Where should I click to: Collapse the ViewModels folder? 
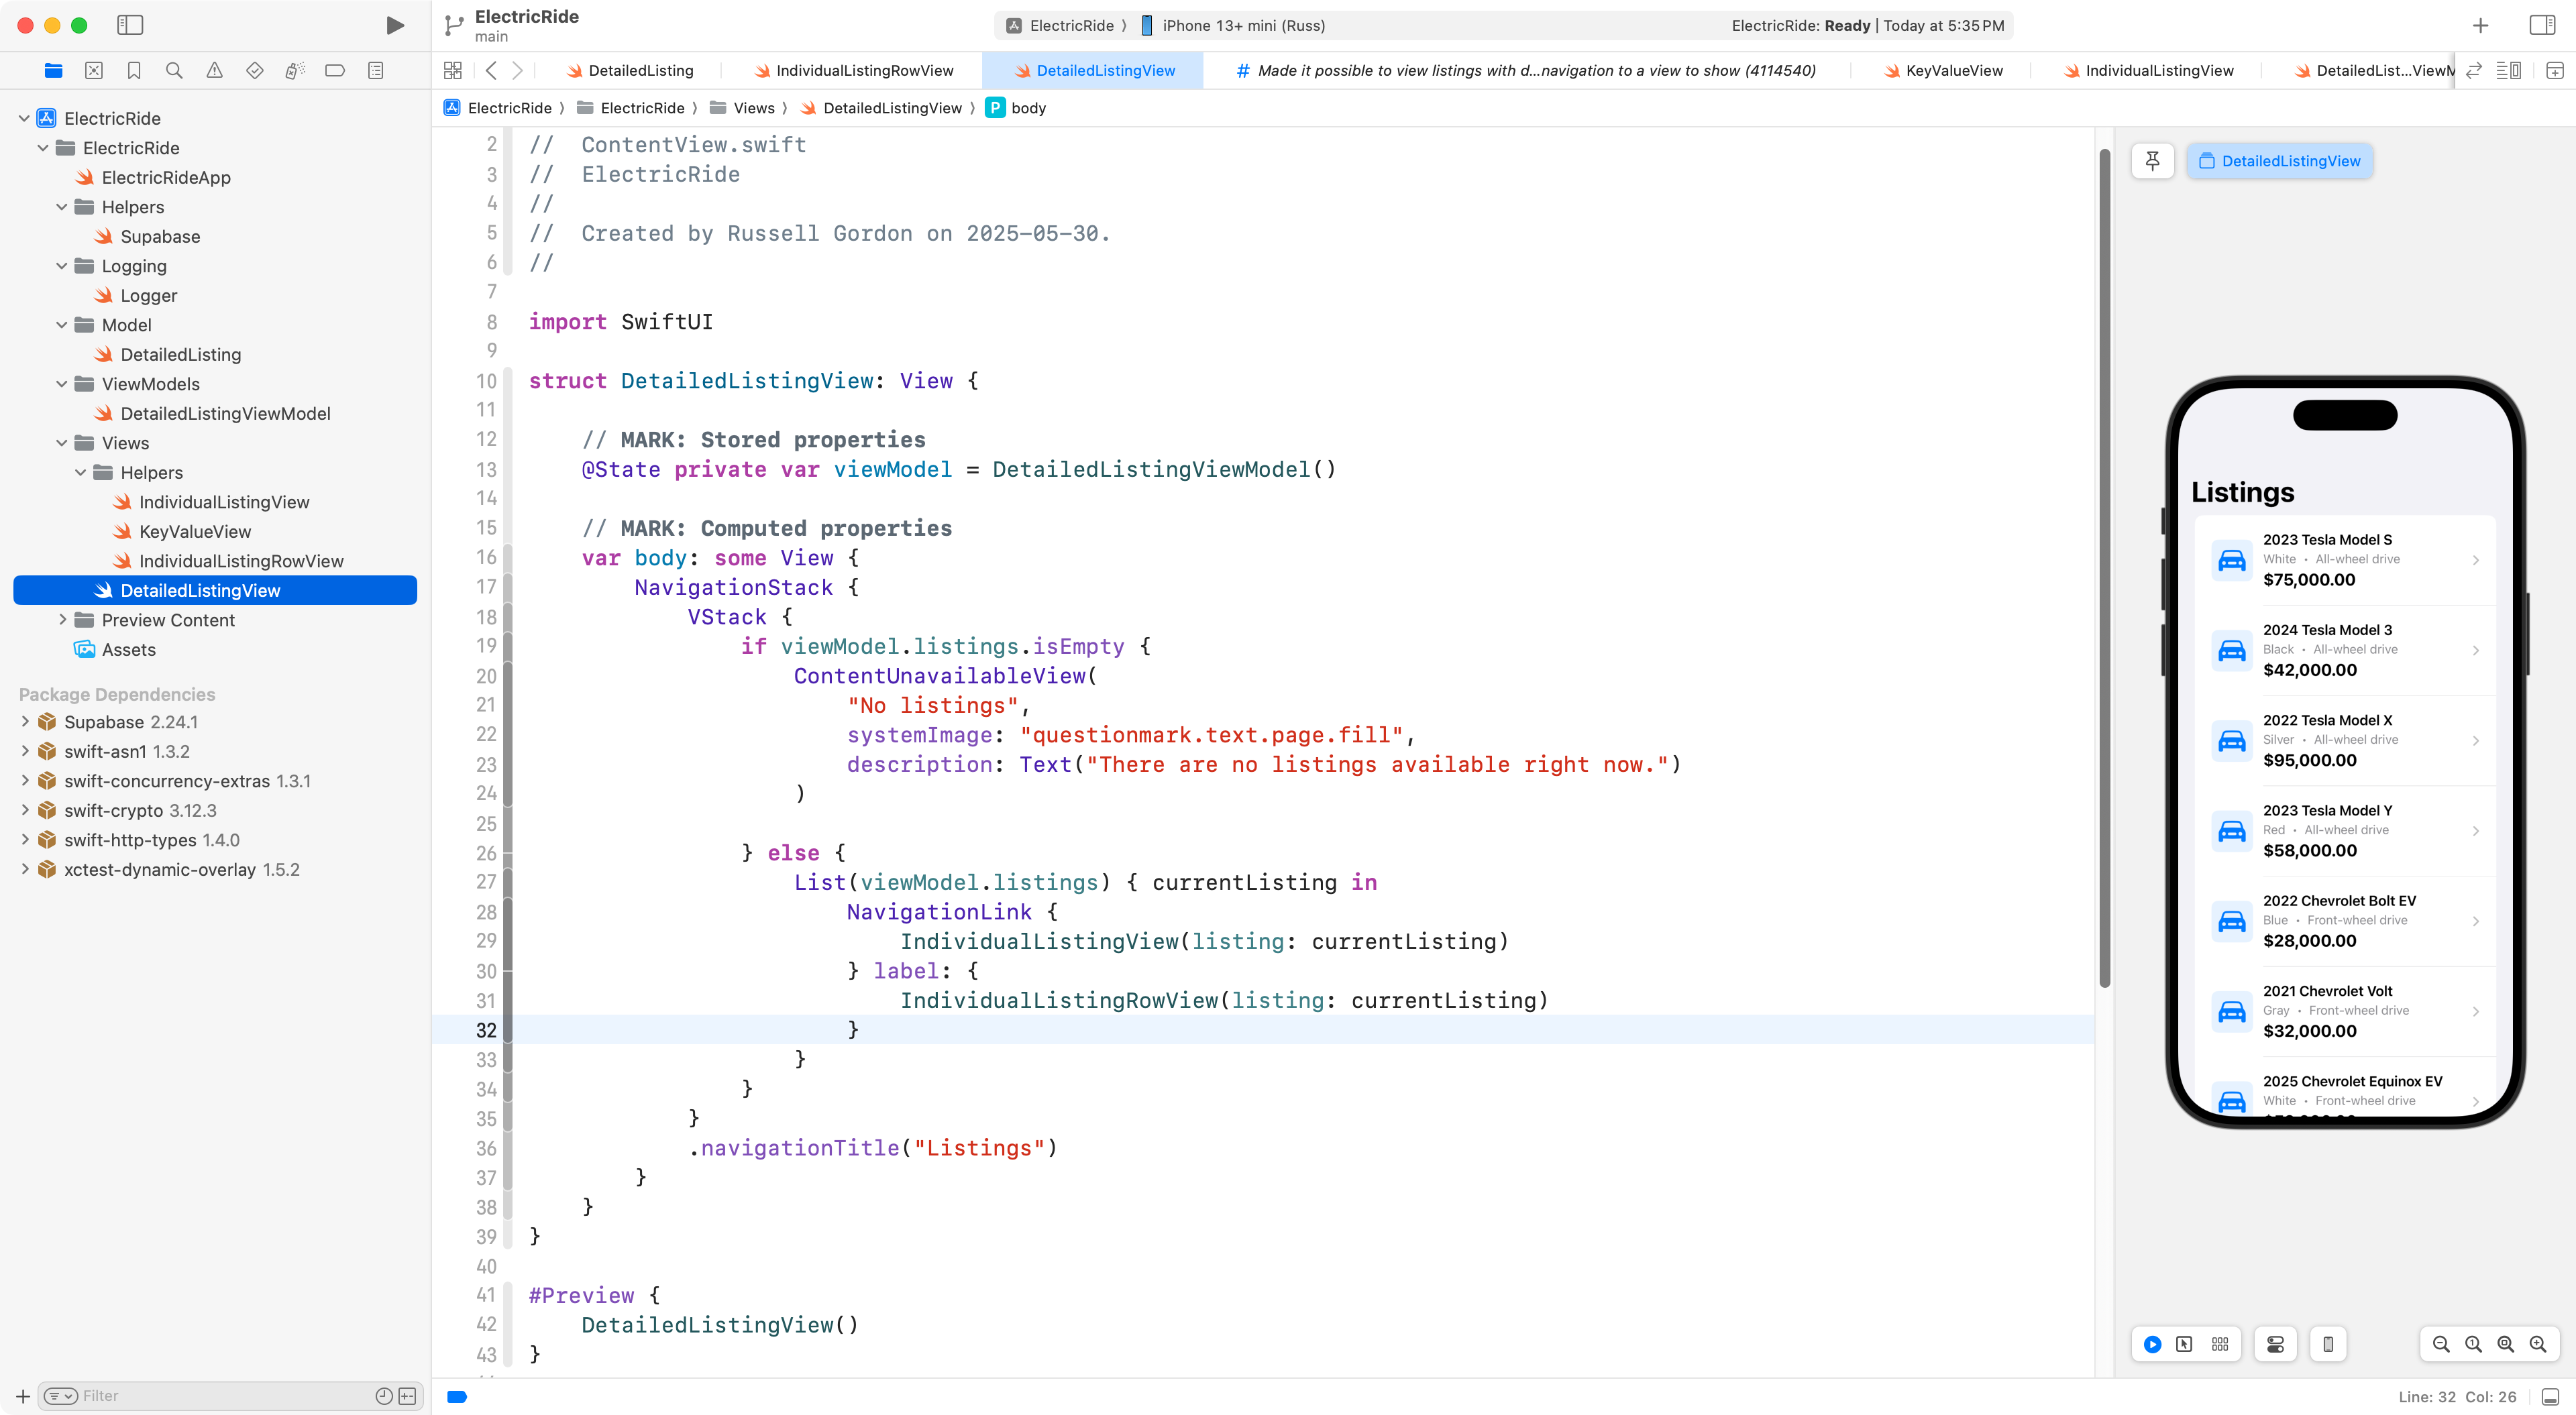pos(62,384)
